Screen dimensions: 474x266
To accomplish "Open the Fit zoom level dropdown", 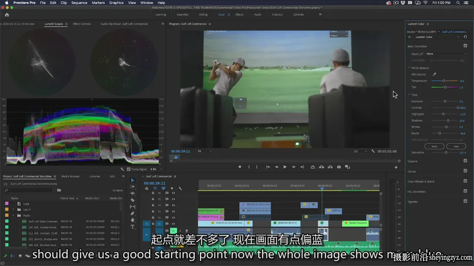I will pyautogui.click(x=204, y=151).
